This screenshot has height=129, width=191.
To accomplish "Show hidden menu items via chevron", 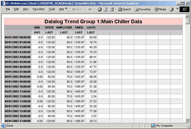I will [66, 9].
